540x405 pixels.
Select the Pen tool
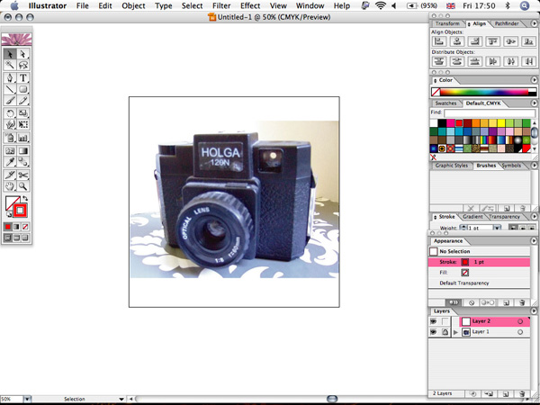point(10,77)
